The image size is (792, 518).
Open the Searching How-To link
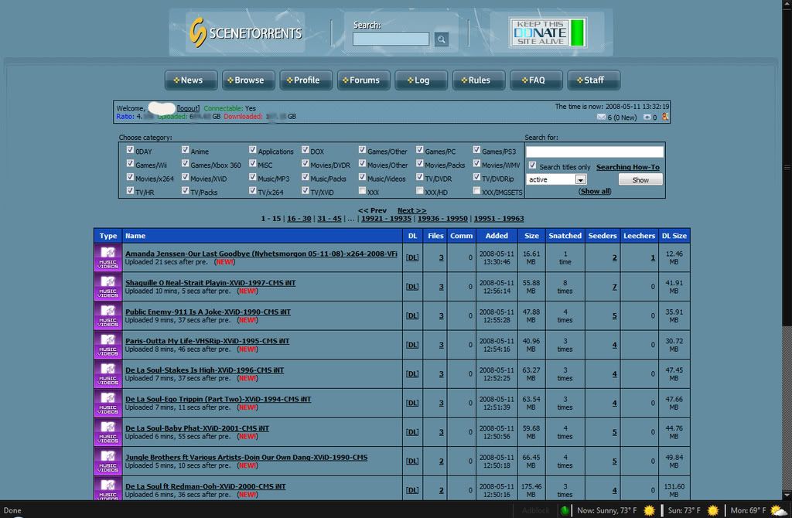[x=628, y=167]
